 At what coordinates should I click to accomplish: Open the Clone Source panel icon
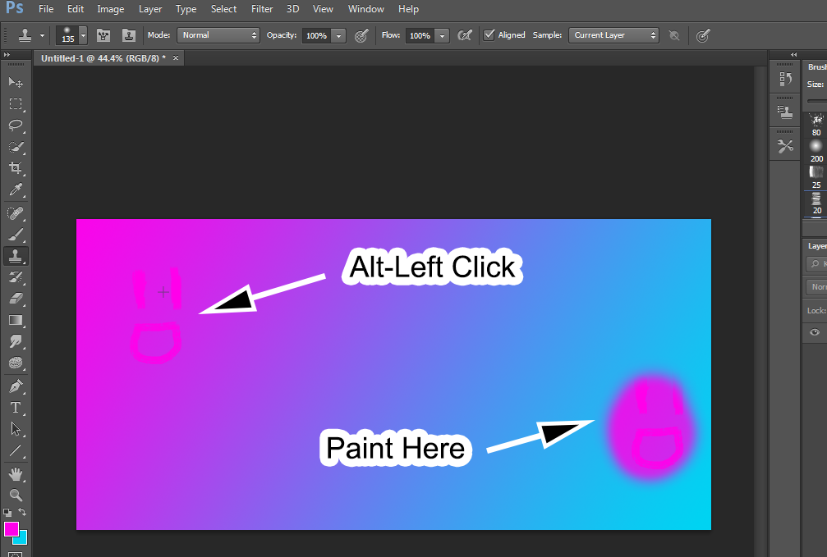(x=785, y=112)
